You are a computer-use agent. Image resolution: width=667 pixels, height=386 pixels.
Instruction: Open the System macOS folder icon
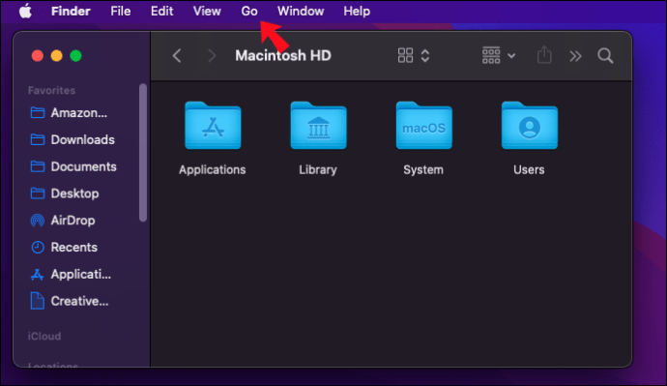point(423,126)
